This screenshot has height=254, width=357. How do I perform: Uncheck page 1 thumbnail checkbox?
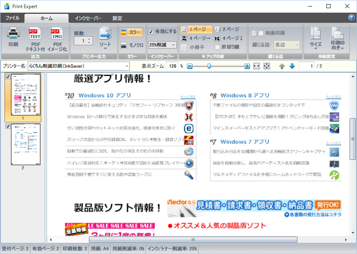click(8, 77)
